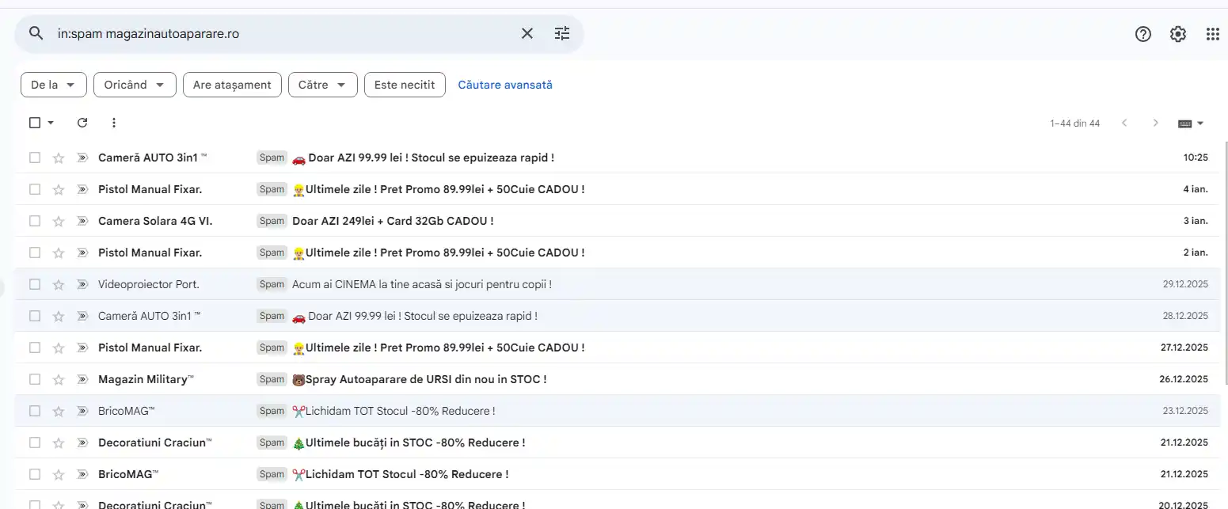The image size is (1228, 509).
Task: Click the search magnifier icon
Action: point(36,33)
